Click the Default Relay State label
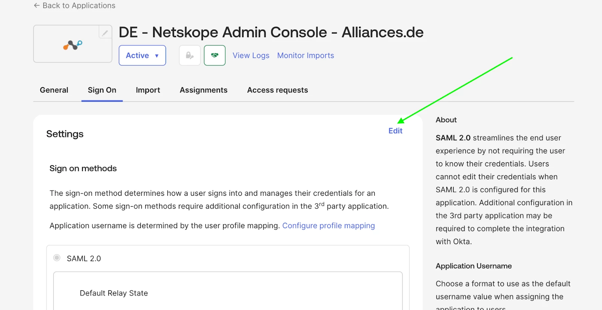Viewport: 602px width, 310px height. [x=114, y=293]
